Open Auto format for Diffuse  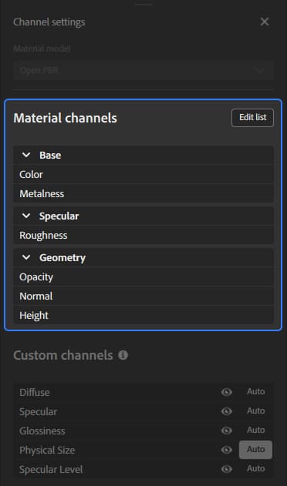[x=255, y=391]
